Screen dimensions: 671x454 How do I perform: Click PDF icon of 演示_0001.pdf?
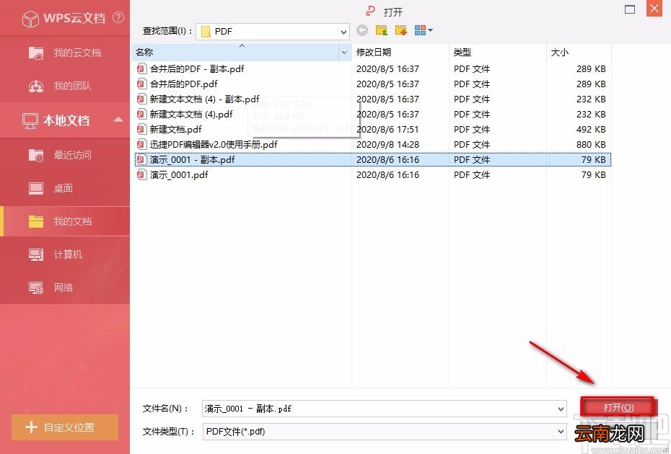click(141, 174)
